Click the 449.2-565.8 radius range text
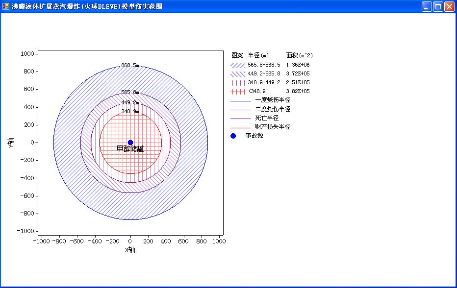 pos(264,73)
